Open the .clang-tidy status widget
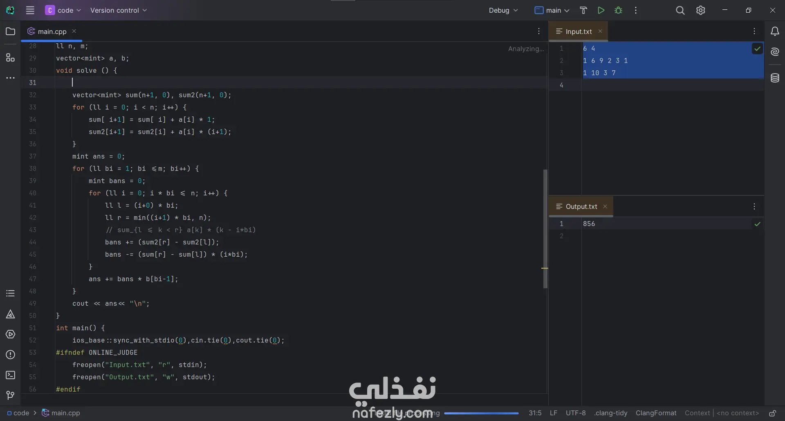 [x=611, y=413]
